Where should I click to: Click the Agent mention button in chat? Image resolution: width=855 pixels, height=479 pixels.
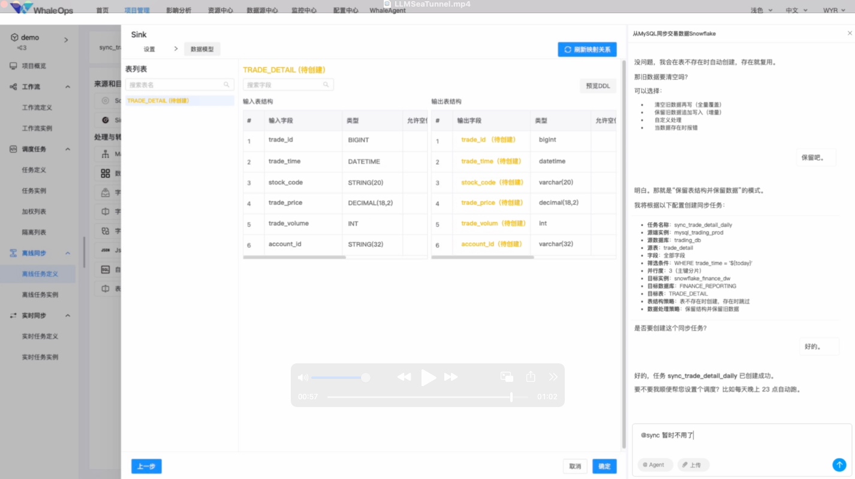655,465
